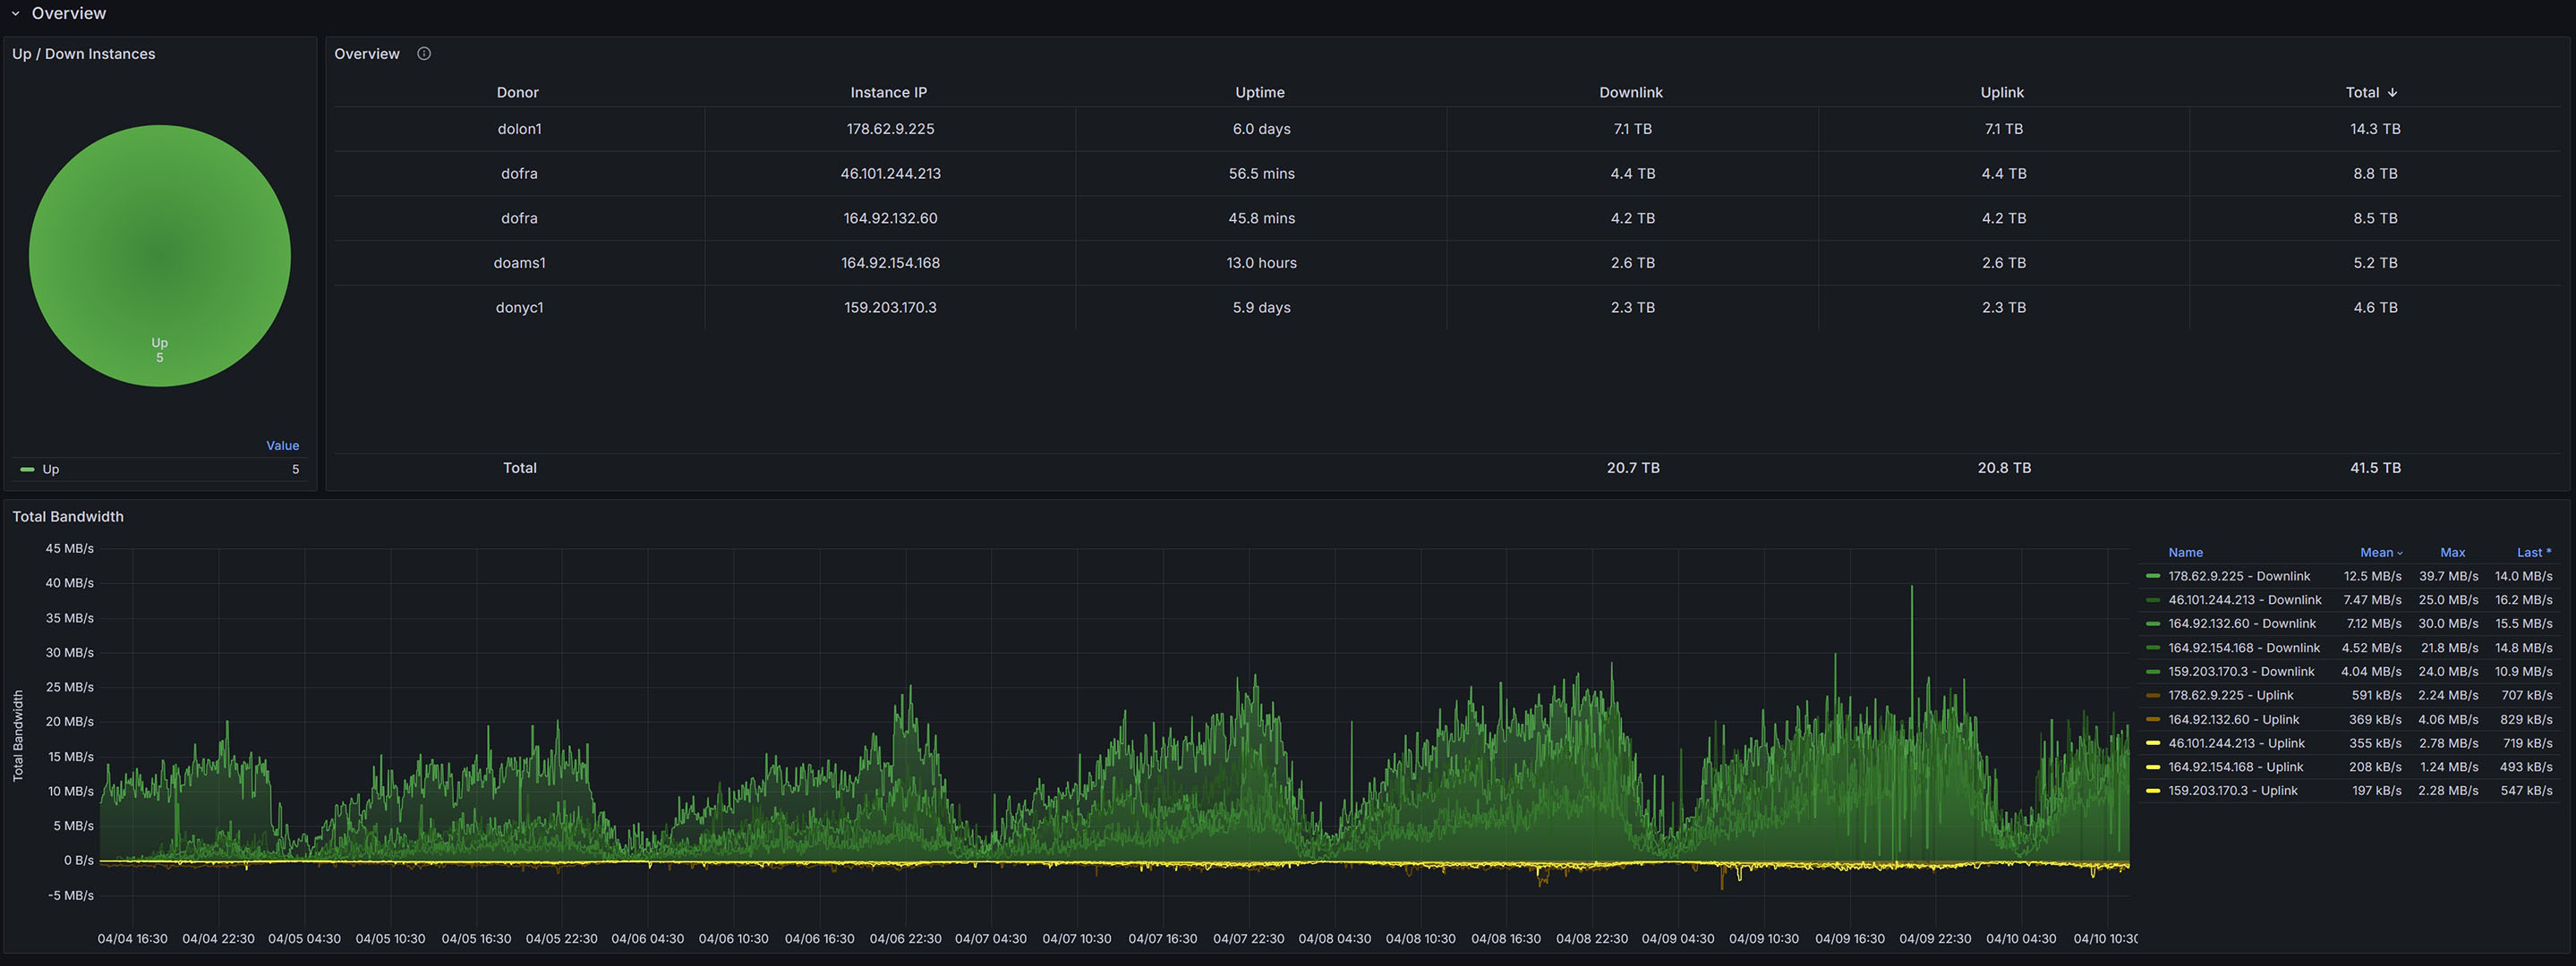Open the Total Bandwidth panel menu via its title
The image size is (2576, 966).
click(67, 516)
